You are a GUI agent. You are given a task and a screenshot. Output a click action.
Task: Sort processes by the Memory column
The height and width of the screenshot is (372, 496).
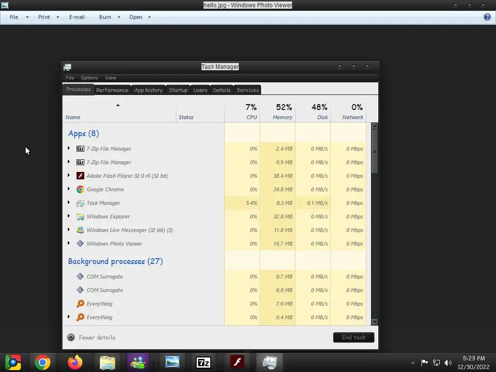pyautogui.click(x=278, y=111)
